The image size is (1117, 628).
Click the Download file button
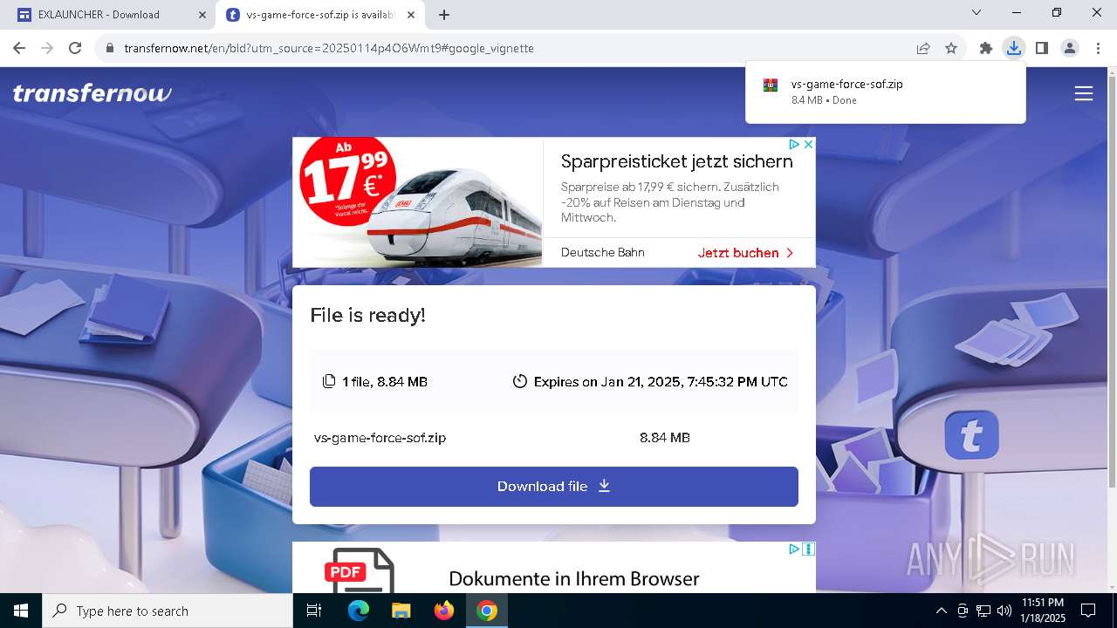[x=554, y=487]
